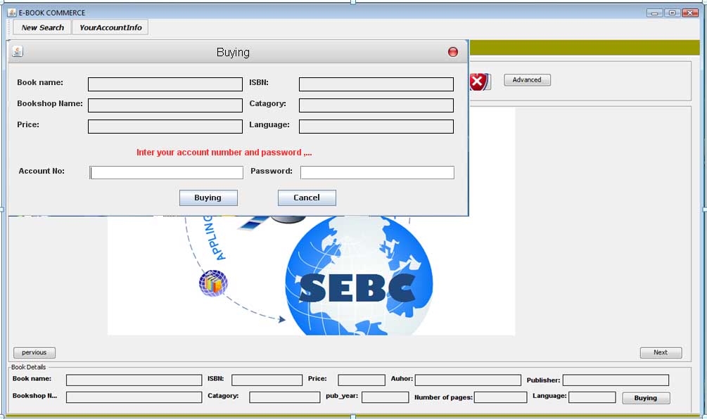The width and height of the screenshot is (707, 419).
Task: Open the New Search tab
Action: pos(42,27)
